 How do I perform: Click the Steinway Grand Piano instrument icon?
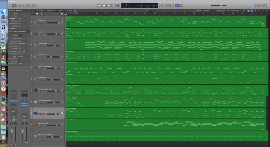coord(36,90)
